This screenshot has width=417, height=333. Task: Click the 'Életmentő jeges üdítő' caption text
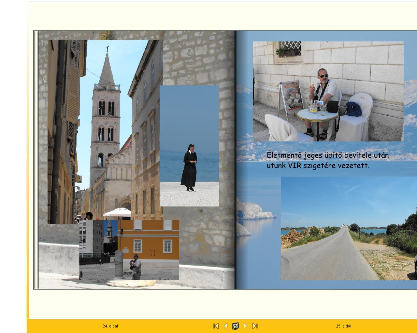[328, 160]
